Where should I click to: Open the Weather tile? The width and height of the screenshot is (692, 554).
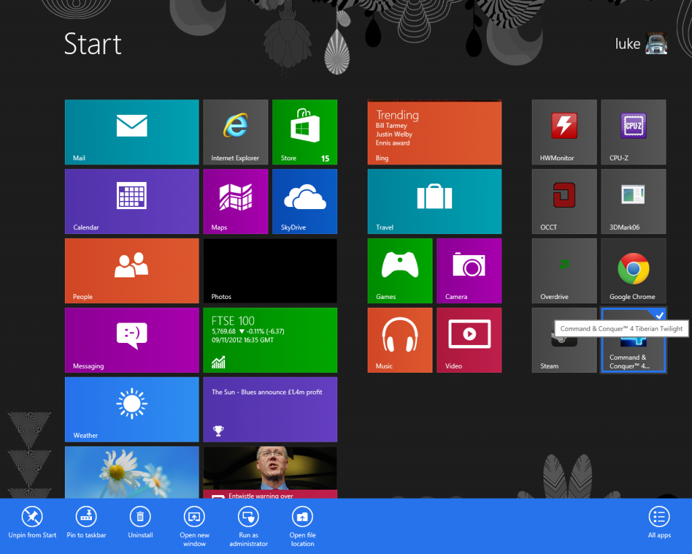coord(132,409)
